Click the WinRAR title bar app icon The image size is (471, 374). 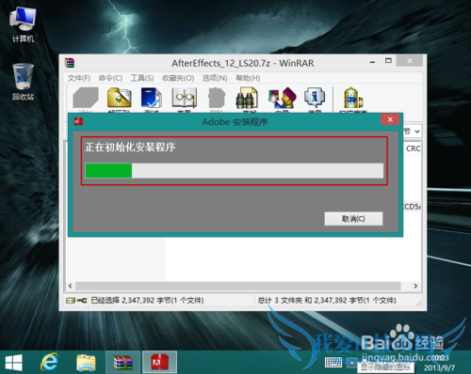pos(70,63)
